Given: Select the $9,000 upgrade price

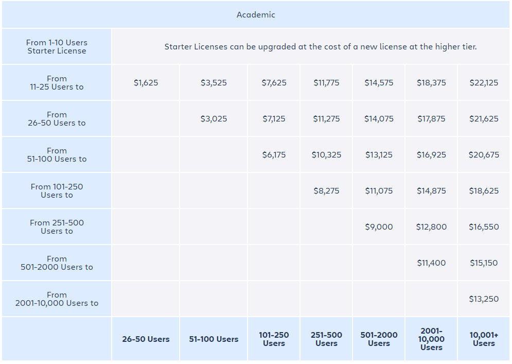Looking at the screenshot, I should point(379,227).
